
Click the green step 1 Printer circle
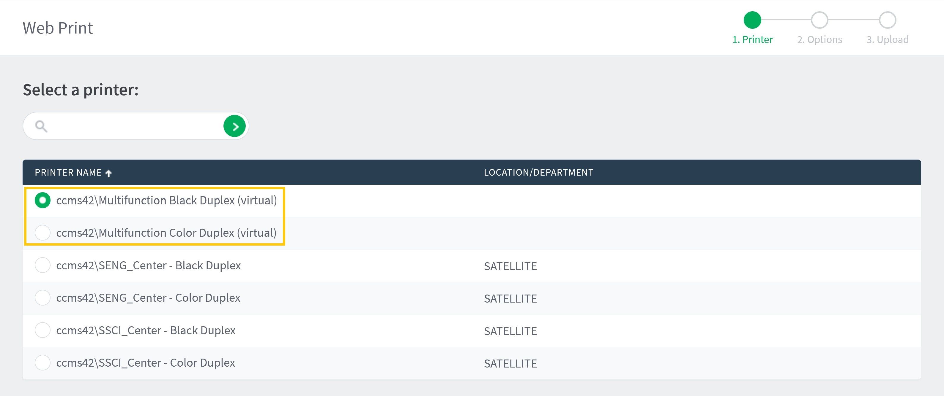point(752,20)
